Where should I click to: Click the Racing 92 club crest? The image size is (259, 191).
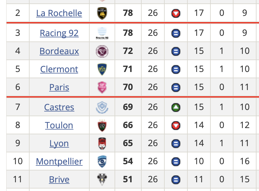[x=102, y=33]
